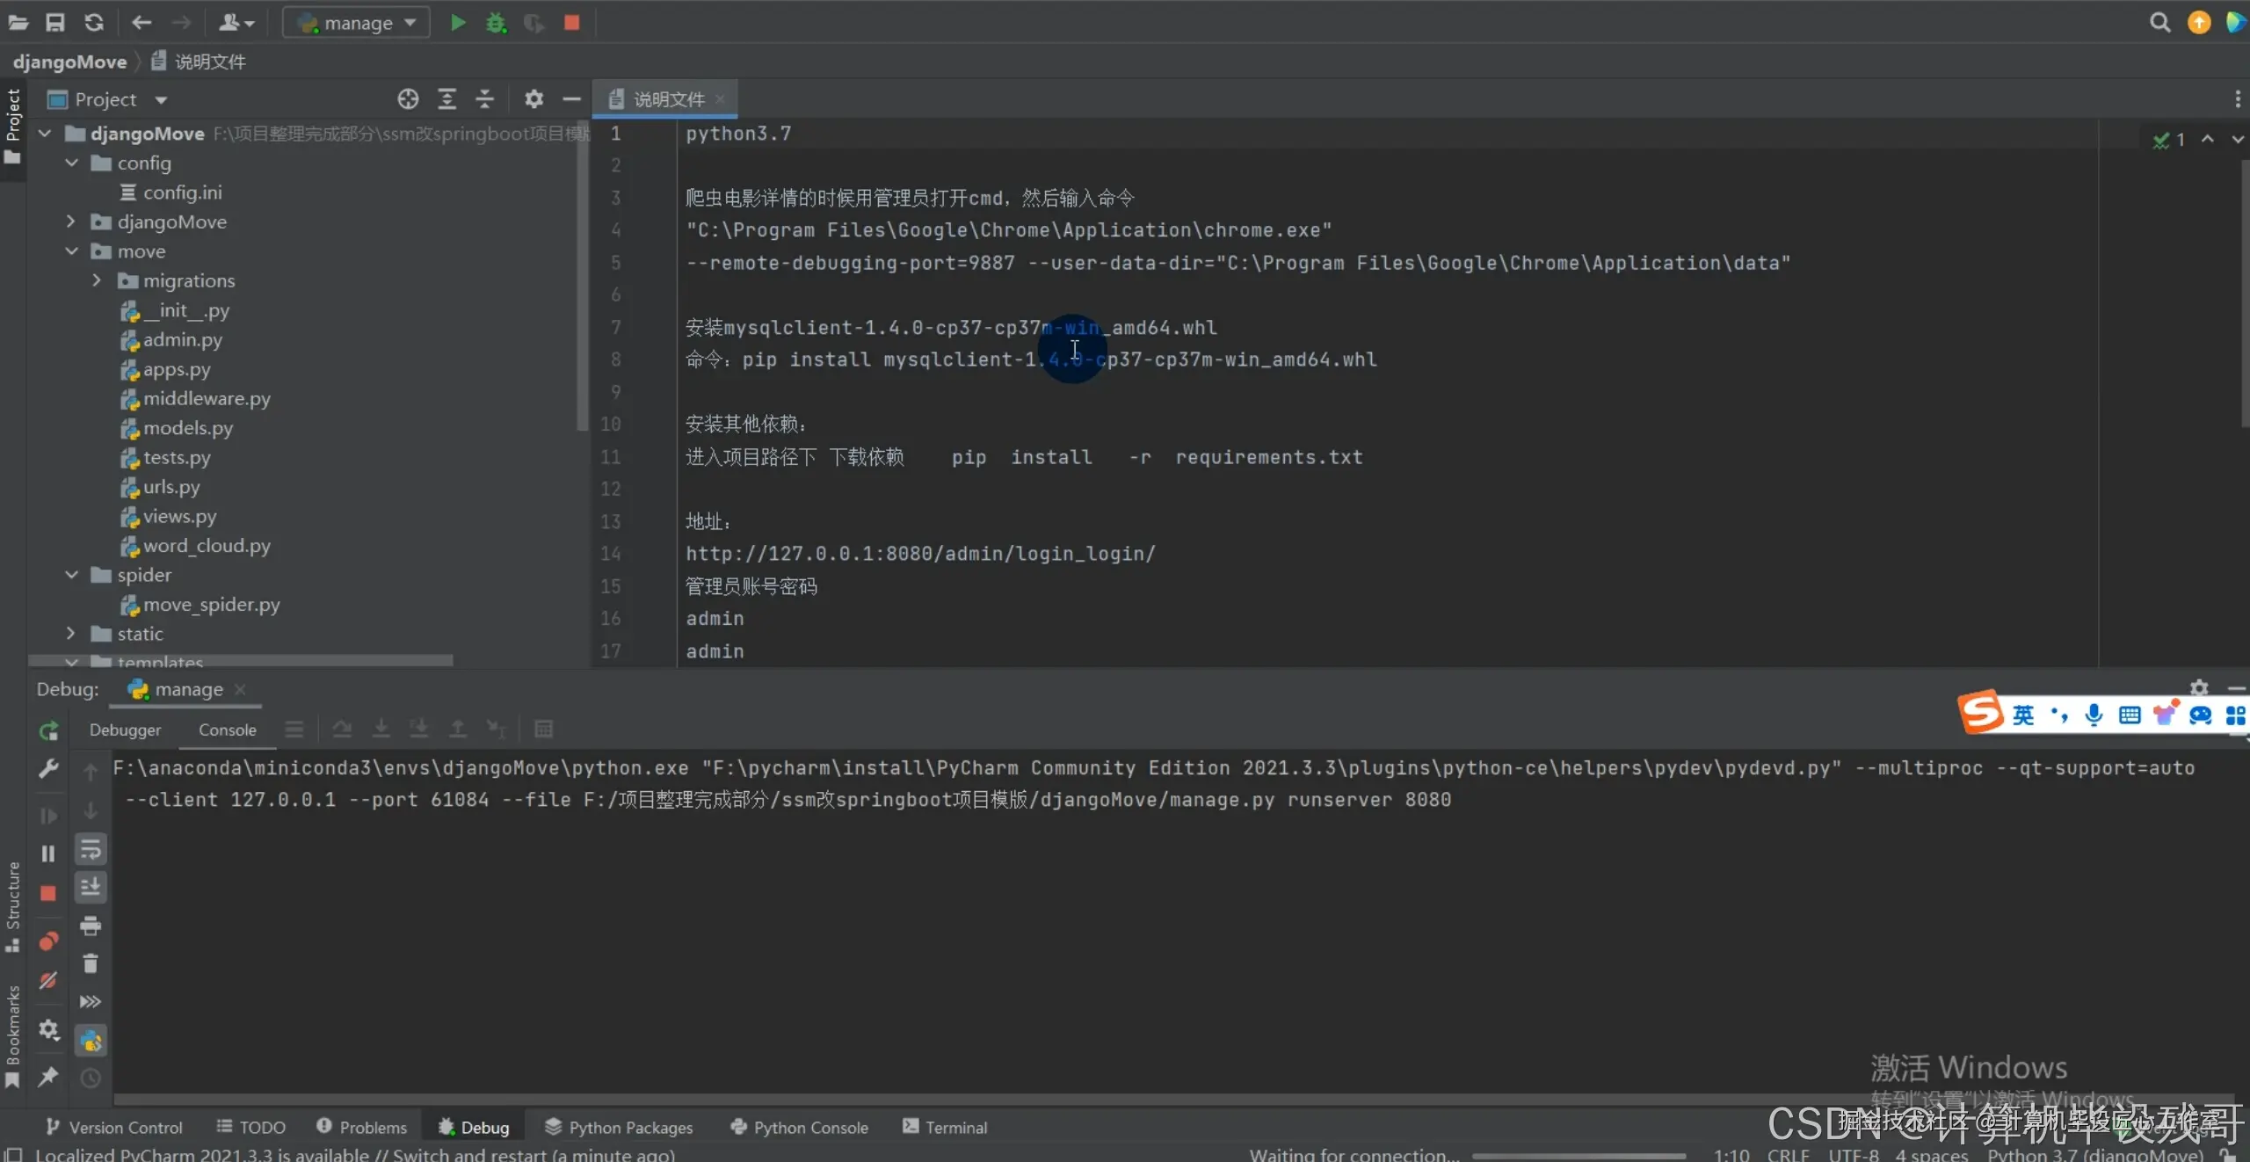2250x1162 pixels.
Task: Click the Select Opened File crosshair icon
Action: (x=408, y=99)
